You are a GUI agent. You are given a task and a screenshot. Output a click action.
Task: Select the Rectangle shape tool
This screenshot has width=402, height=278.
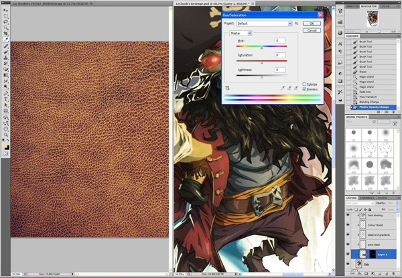point(5,111)
